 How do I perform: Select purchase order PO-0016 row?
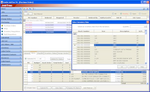(x=47, y=23)
